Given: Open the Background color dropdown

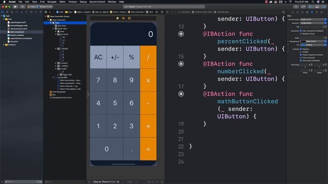Looking at the screenshot, I should [313, 41].
